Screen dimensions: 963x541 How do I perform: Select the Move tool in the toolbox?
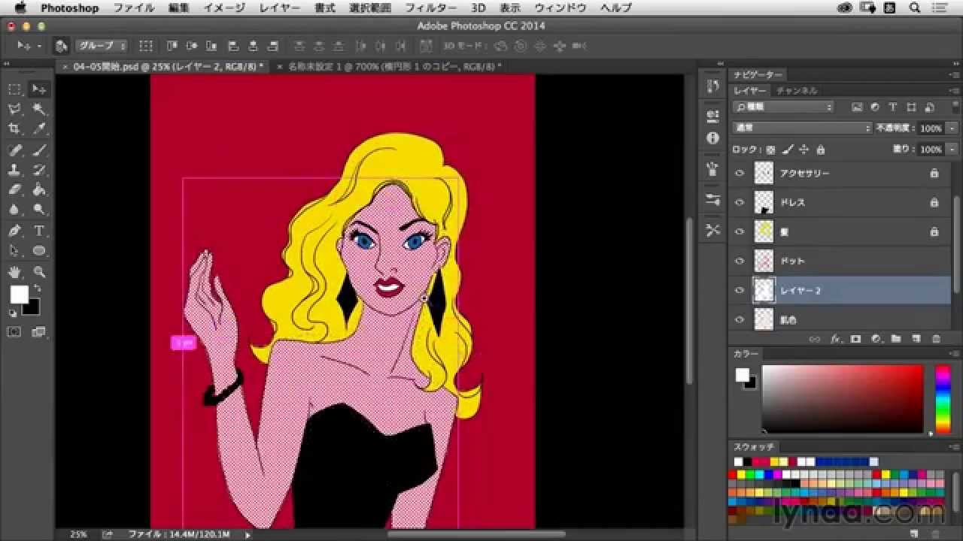[x=39, y=89]
